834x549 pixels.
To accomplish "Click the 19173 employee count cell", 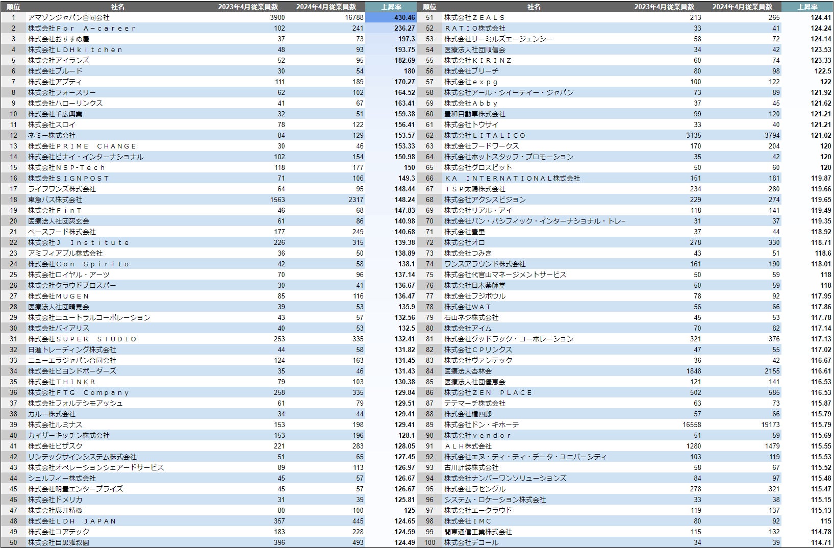I will coord(770,425).
